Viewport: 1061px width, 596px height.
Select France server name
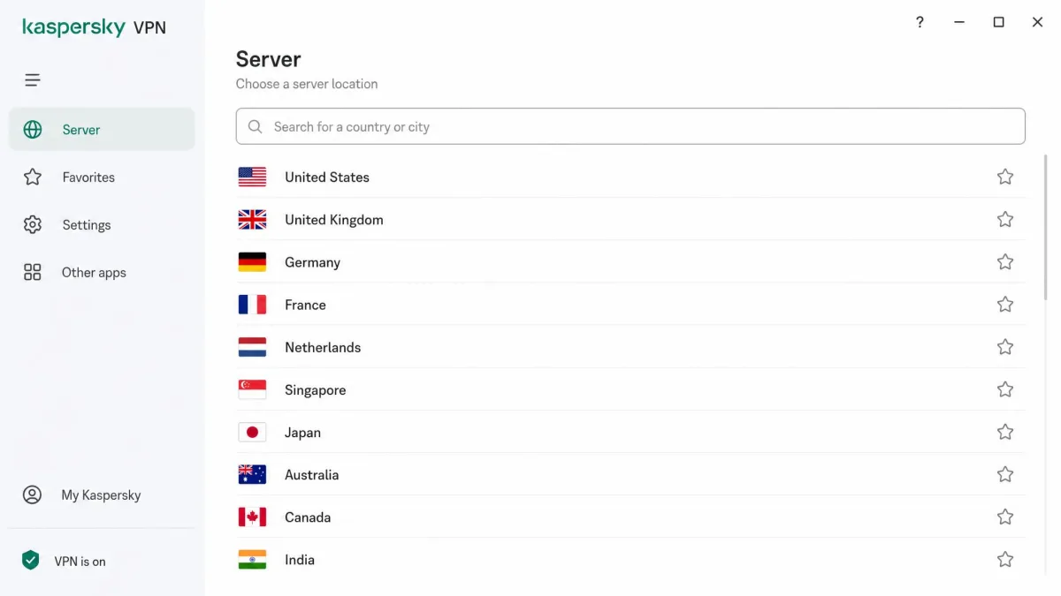(305, 305)
